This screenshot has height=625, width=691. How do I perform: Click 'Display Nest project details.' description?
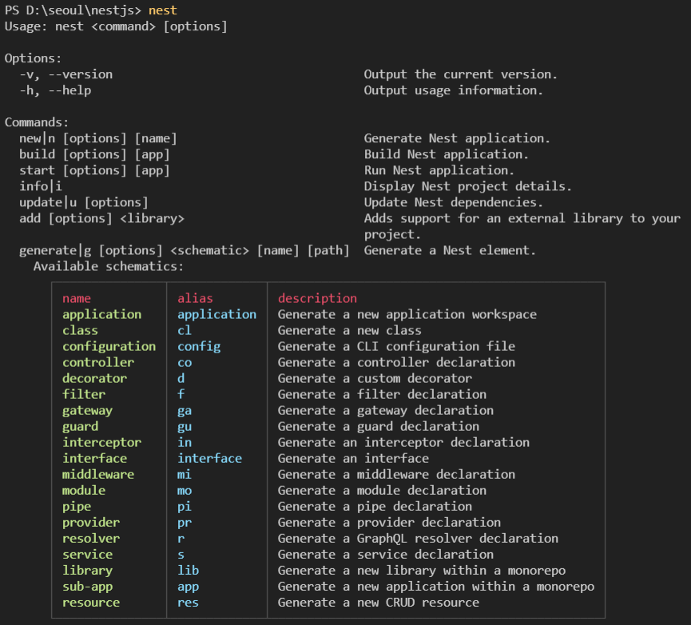coord(467,186)
